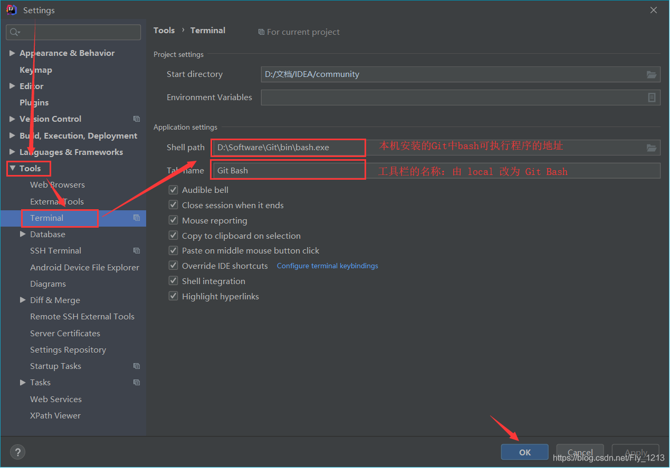Click the Cancel button

point(580,452)
